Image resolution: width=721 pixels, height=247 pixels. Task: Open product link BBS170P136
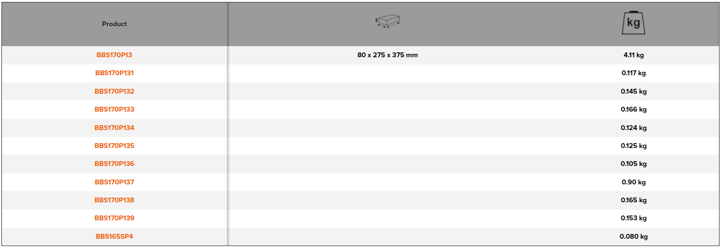[114, 164]
